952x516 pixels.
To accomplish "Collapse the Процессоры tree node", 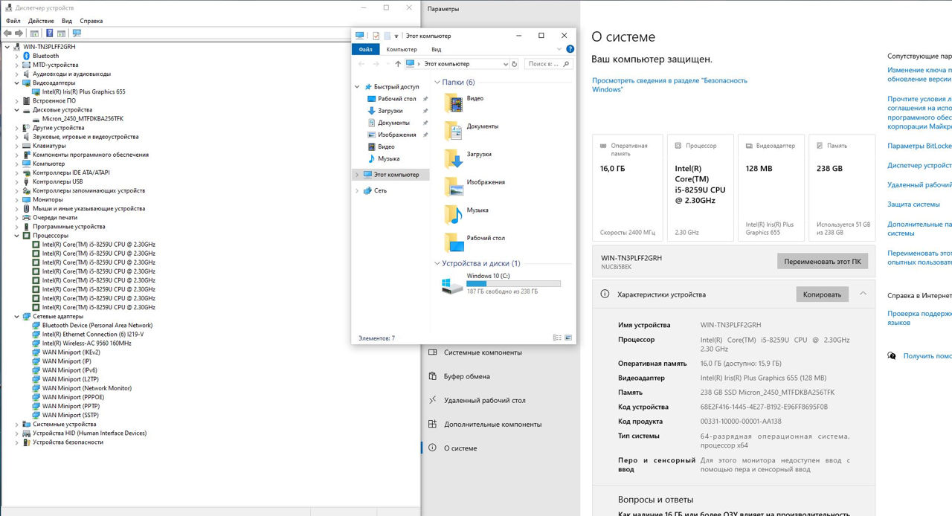I will (x=17, y=236).
